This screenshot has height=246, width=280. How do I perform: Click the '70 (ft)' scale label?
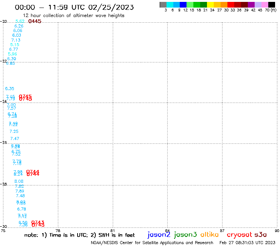pyautogui.click(x=271, y=10)
